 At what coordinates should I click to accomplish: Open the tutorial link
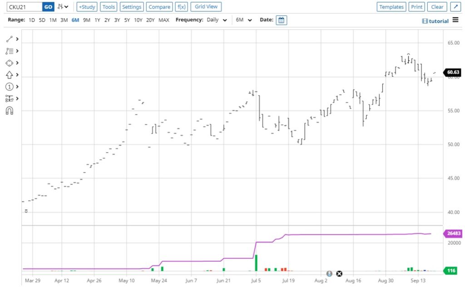coord(435,21)
